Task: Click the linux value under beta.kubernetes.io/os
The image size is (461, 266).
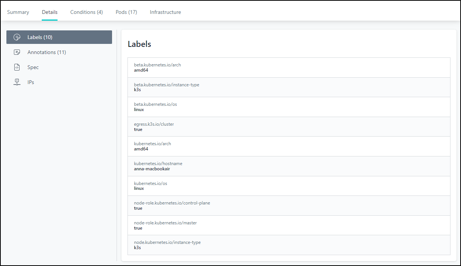Action: click(x=139, y=110)
